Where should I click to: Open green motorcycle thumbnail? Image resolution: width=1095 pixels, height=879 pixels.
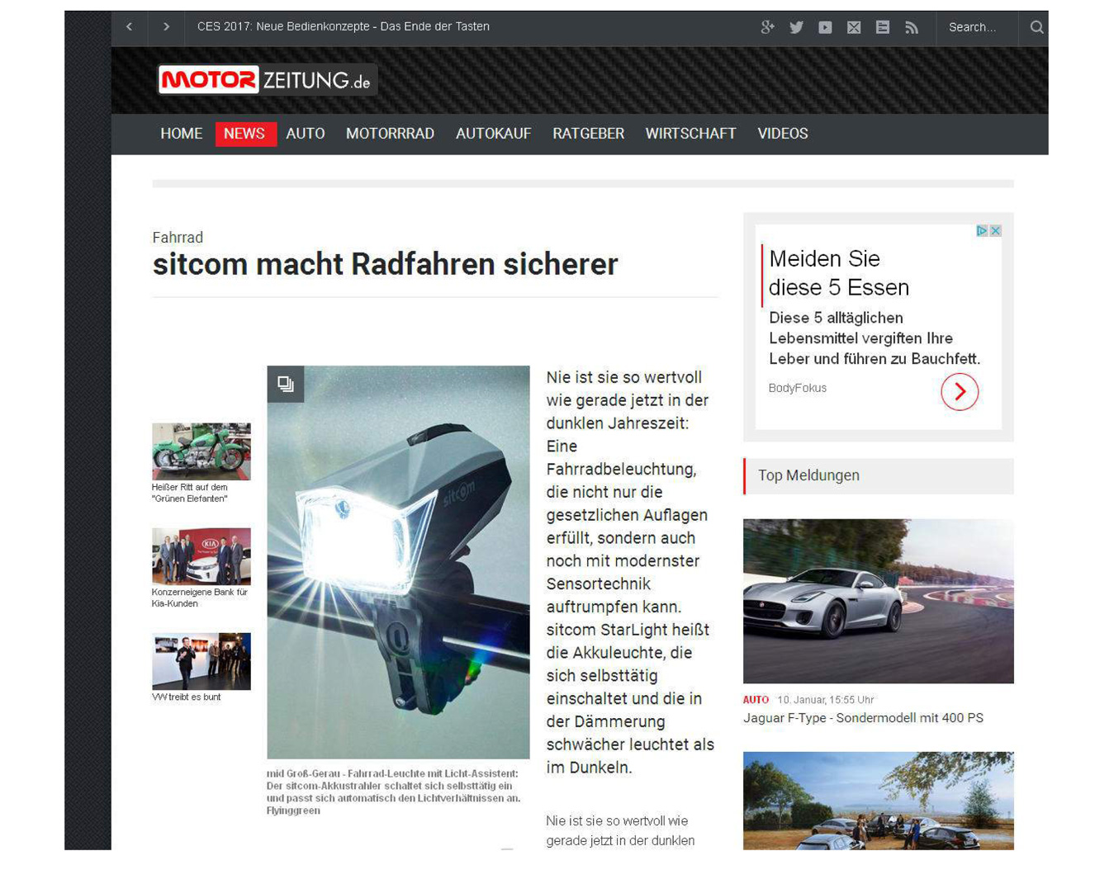pyautogui.click(x=201, y=451)
